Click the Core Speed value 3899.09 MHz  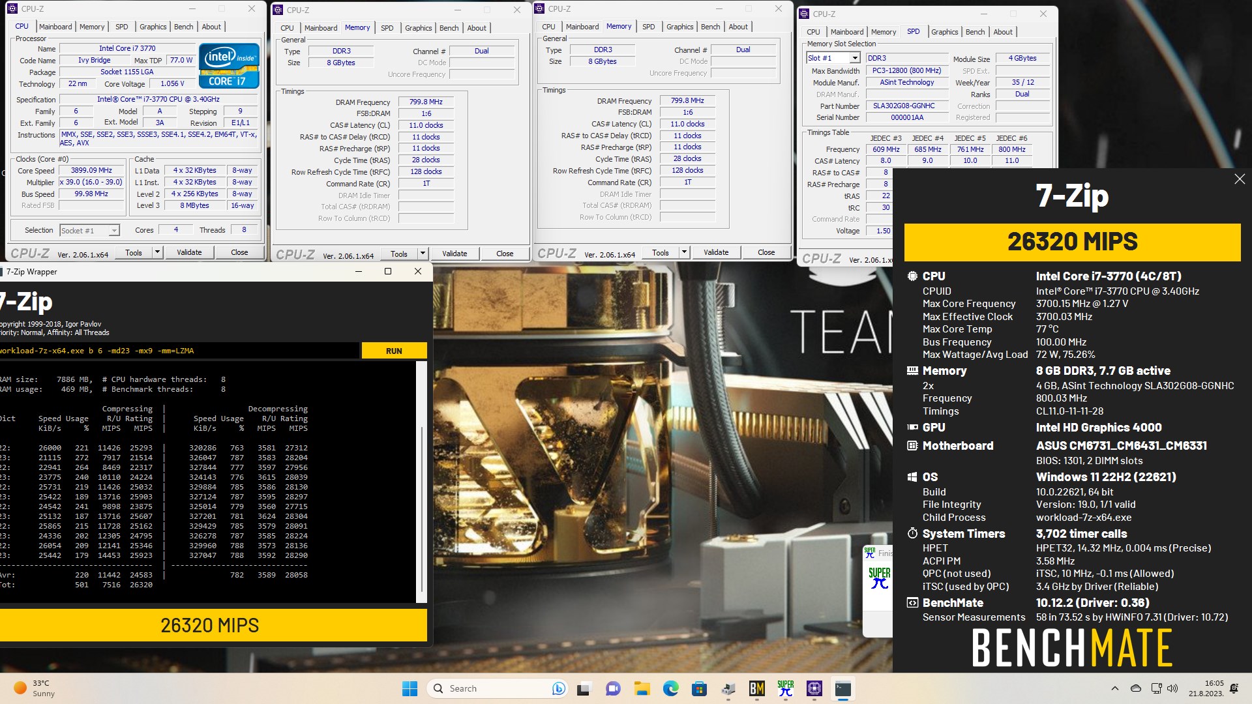point(91,170)
